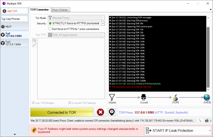Image resolution: width=213 pixels, height=137 pixels.
Task: Click the warn Proxy Client status message
Action: coord(112,121)
